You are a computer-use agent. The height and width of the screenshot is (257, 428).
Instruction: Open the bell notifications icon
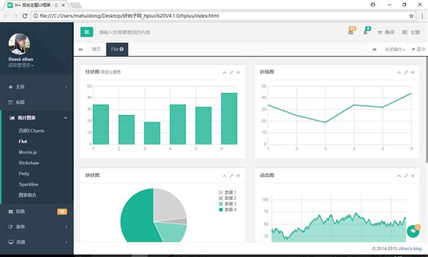[366, 31]
